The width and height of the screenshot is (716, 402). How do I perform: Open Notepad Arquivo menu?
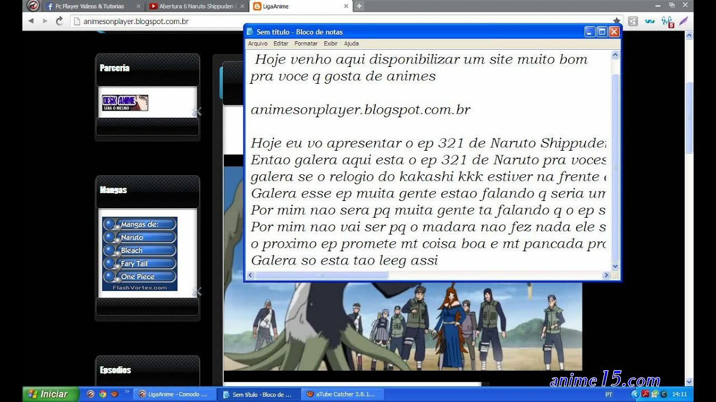click(257, 44)
